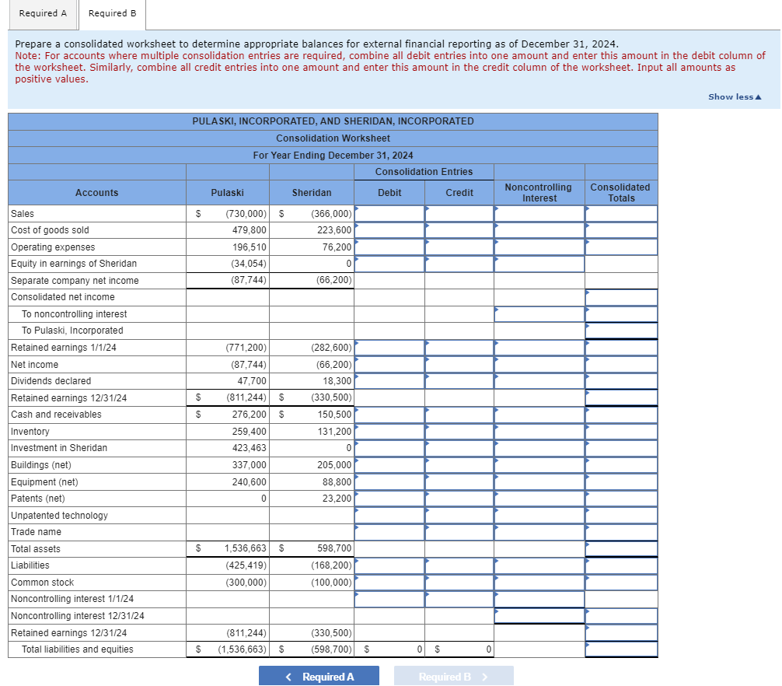The image size is (782, 686).
Task: Select Total liabilities and equities consolidated total
Action: (x=621, y=649)
